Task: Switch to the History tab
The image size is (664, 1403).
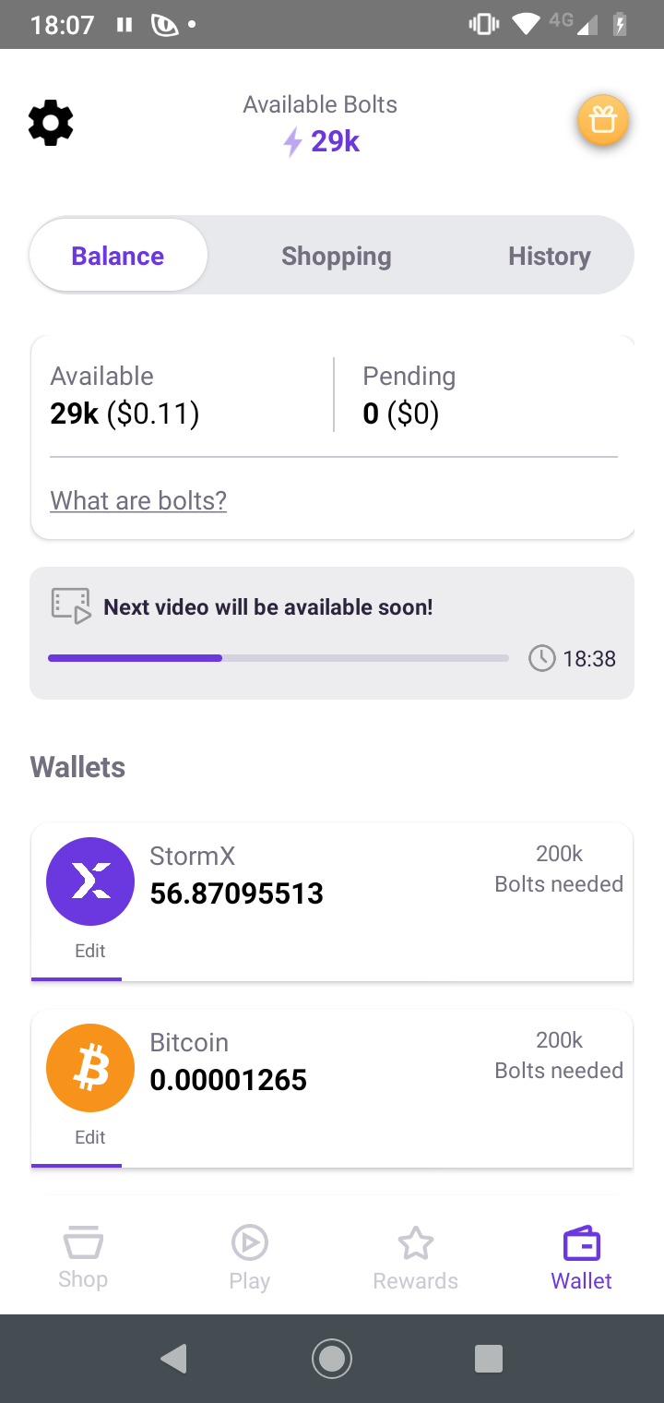Action: [x=549, y=256]
